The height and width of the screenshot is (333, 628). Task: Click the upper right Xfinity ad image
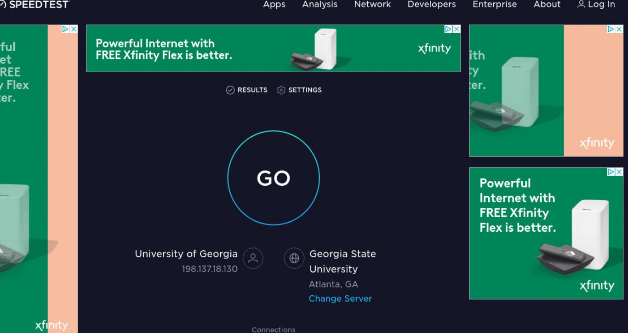pos(546,91)
